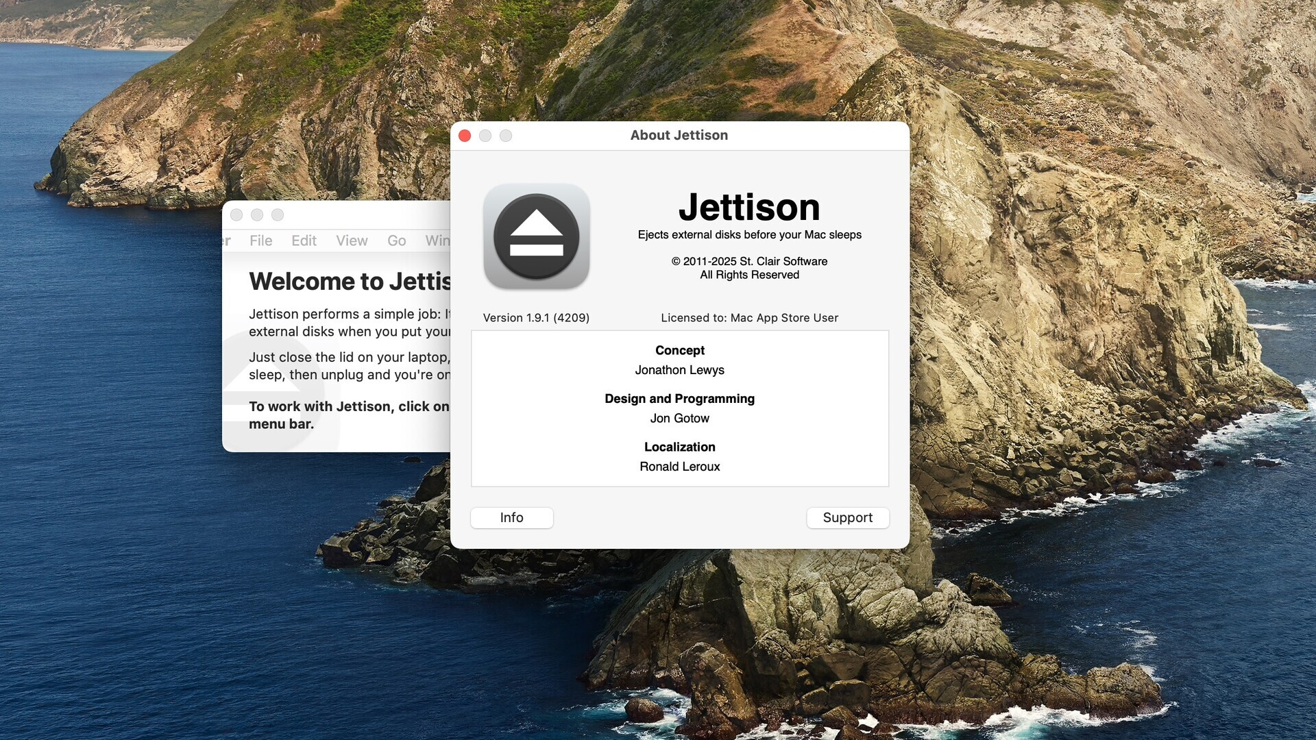Viewport: 1316px width, 740px height.
Task: Click the red close button on About Jettison
Action: coord(465,136)
